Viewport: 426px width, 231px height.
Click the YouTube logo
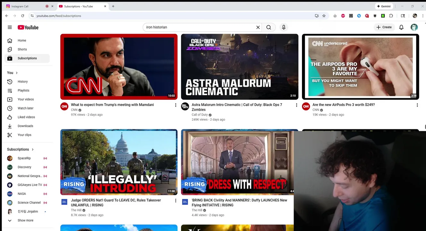tap(28, 28)
